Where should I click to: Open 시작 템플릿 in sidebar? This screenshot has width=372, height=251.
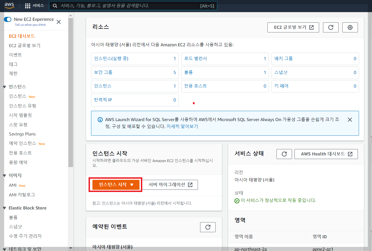click(20, 115)
